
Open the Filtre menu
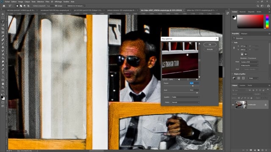(x=47, y=2)
